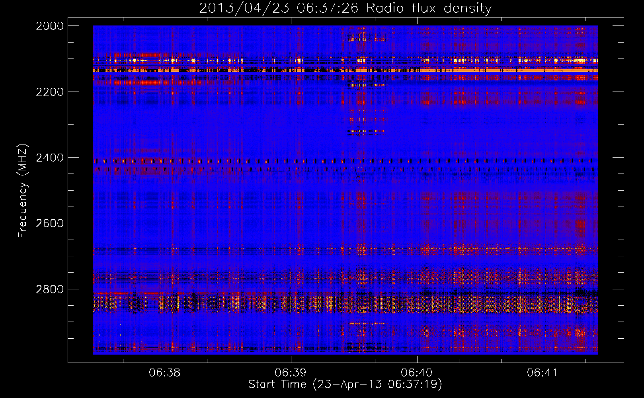
Task: Select the 2200 frequency axis label
Action: point(50,92)
